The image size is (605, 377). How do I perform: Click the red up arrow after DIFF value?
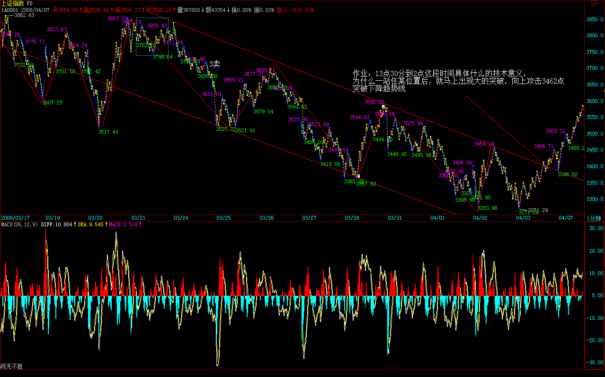pos(75,224)
